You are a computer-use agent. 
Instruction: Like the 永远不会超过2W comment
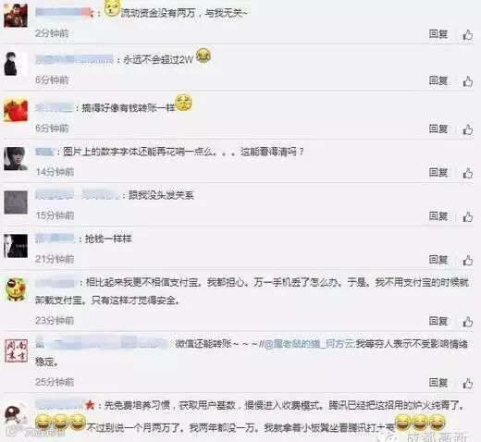(468, 81)
